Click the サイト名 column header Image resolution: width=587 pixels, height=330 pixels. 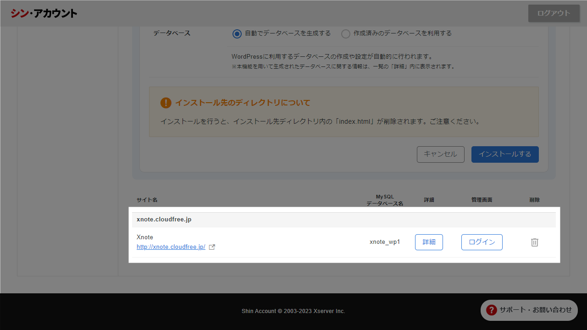point(147,200)
